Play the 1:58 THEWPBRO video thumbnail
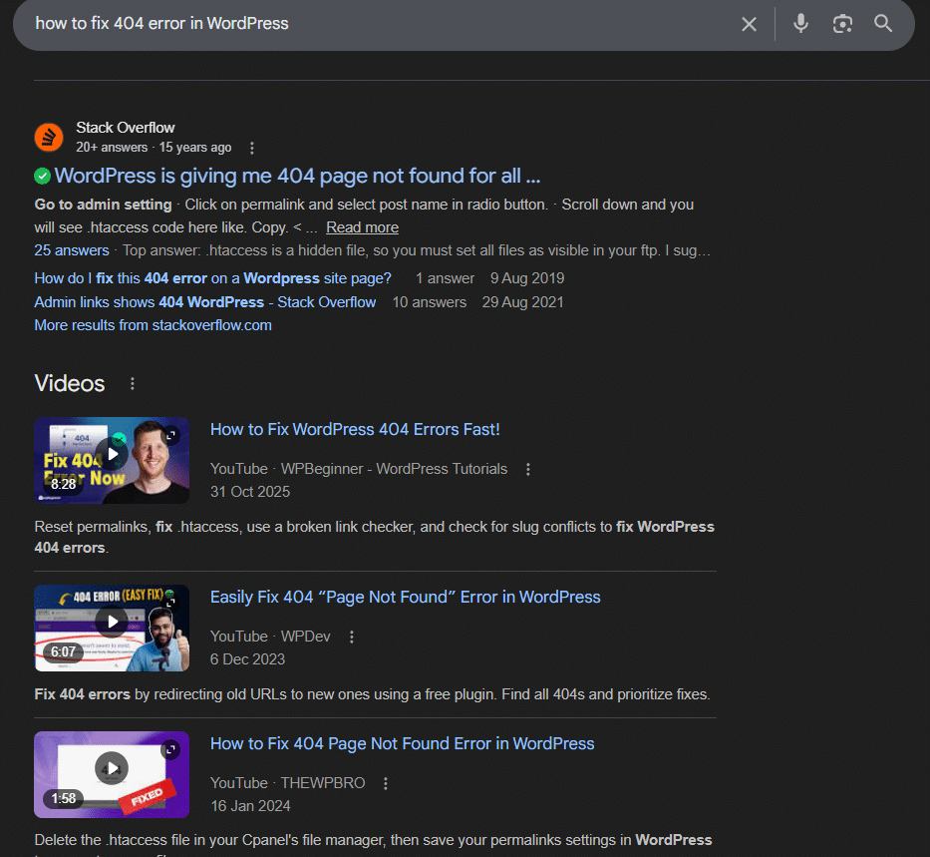 (x=112, y=769)
